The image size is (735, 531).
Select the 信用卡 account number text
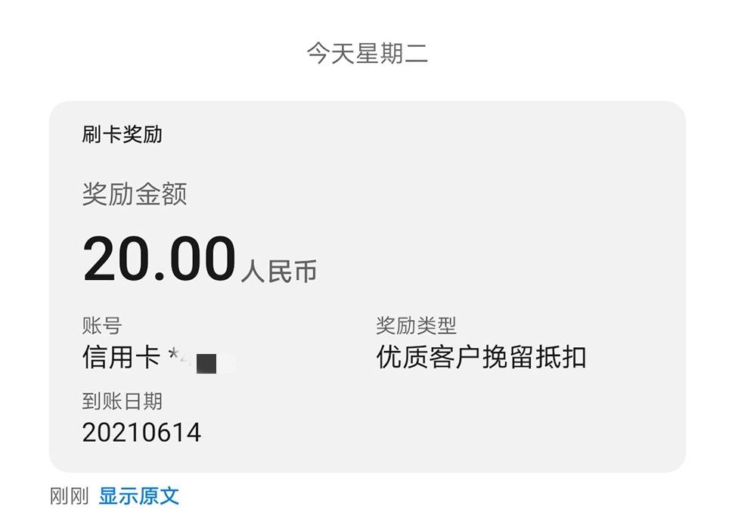pyautogui.click(x=149, y=358)
